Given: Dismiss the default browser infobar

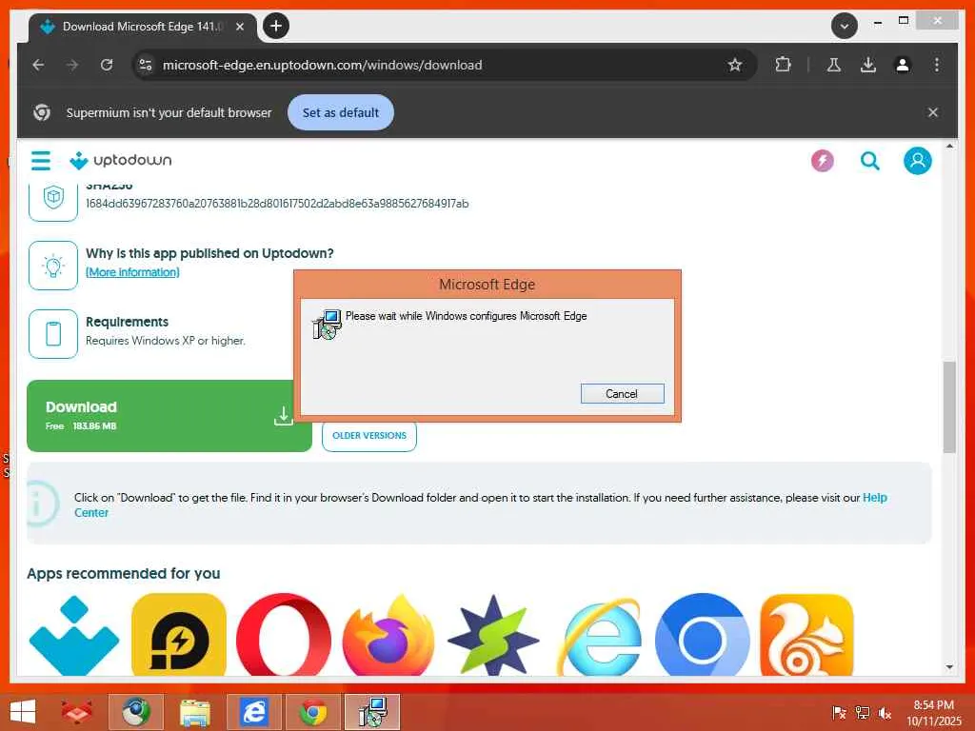Looking at the screenshot, I should [933, 112].
